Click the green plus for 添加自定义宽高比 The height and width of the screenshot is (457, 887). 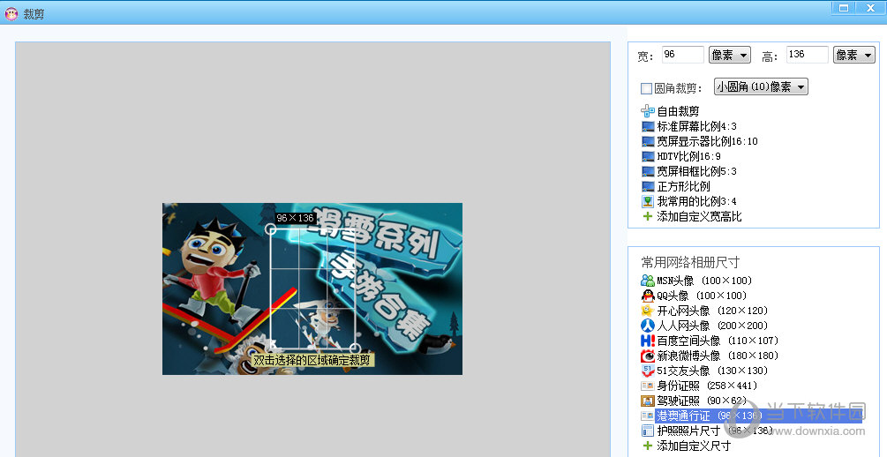pyautogui.click(x=648, y=216)
